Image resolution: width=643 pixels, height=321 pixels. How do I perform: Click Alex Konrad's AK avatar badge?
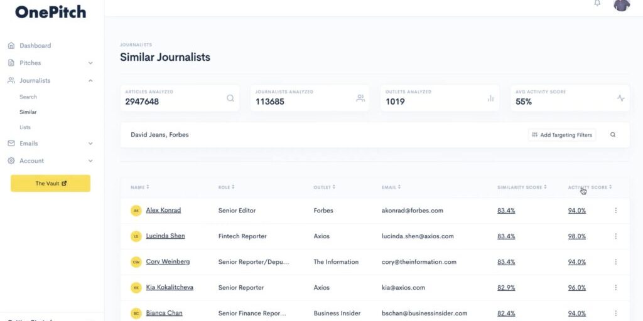[x=136, y=211]
